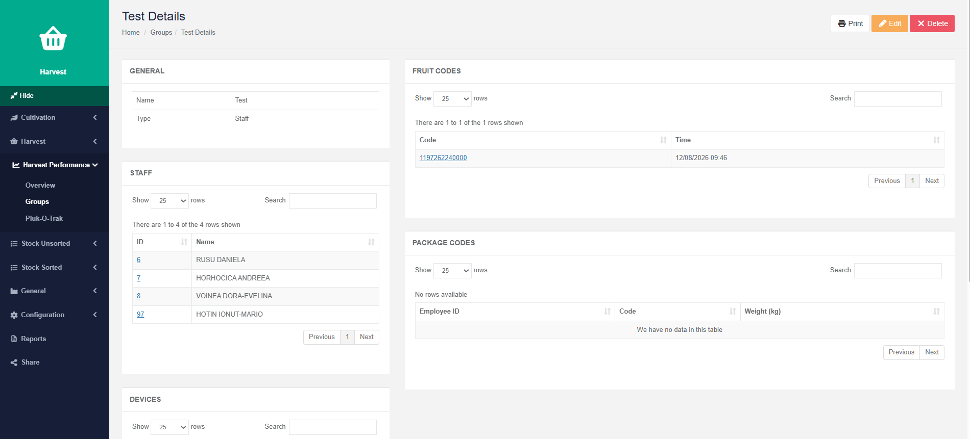Expand the Configuration menu chevron
The image size is (970, 439).
click(x=95, y=315)
